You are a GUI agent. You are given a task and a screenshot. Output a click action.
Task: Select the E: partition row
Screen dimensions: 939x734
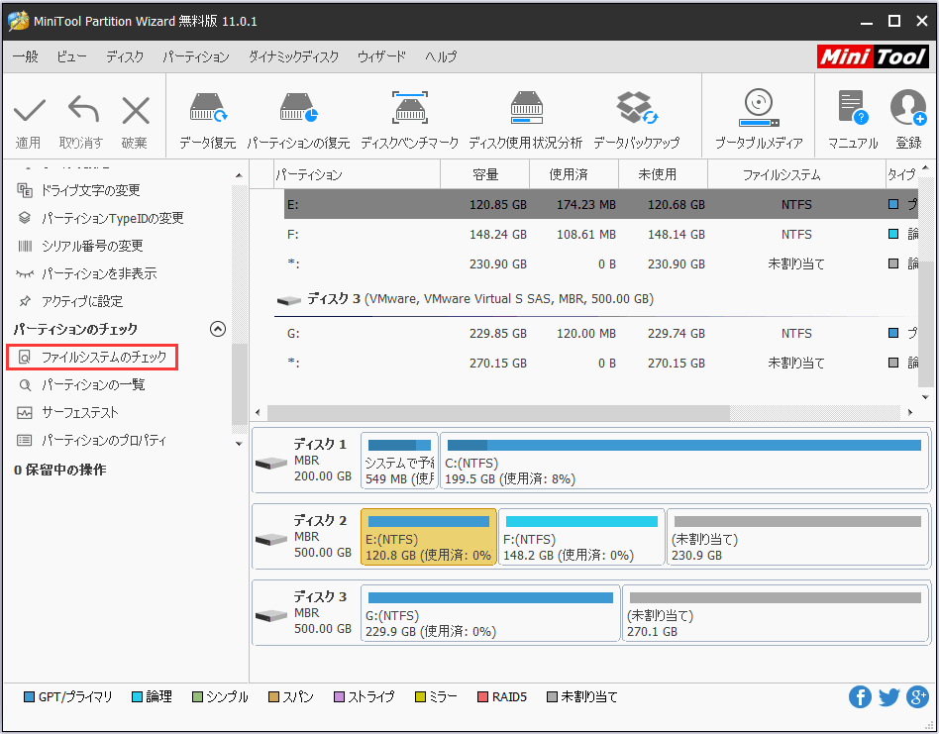pyautogui.click(x=600, y=205)
